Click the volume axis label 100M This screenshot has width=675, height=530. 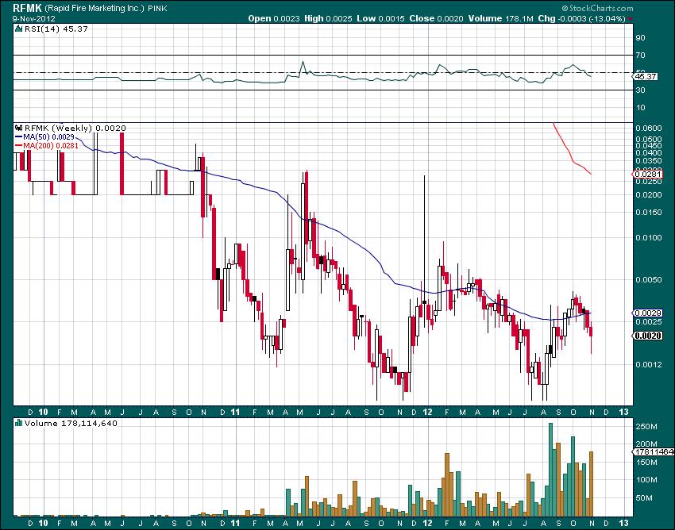tap(646, 480)
